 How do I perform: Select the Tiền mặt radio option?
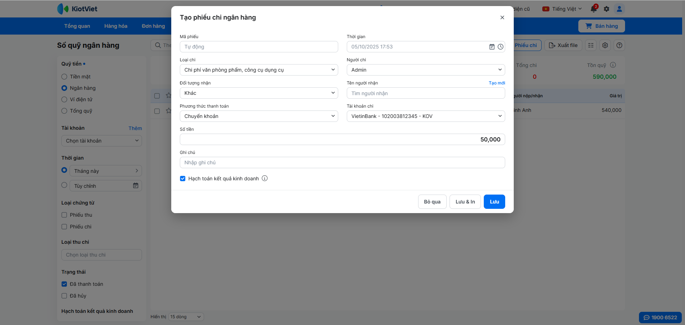tap(64, 77)
